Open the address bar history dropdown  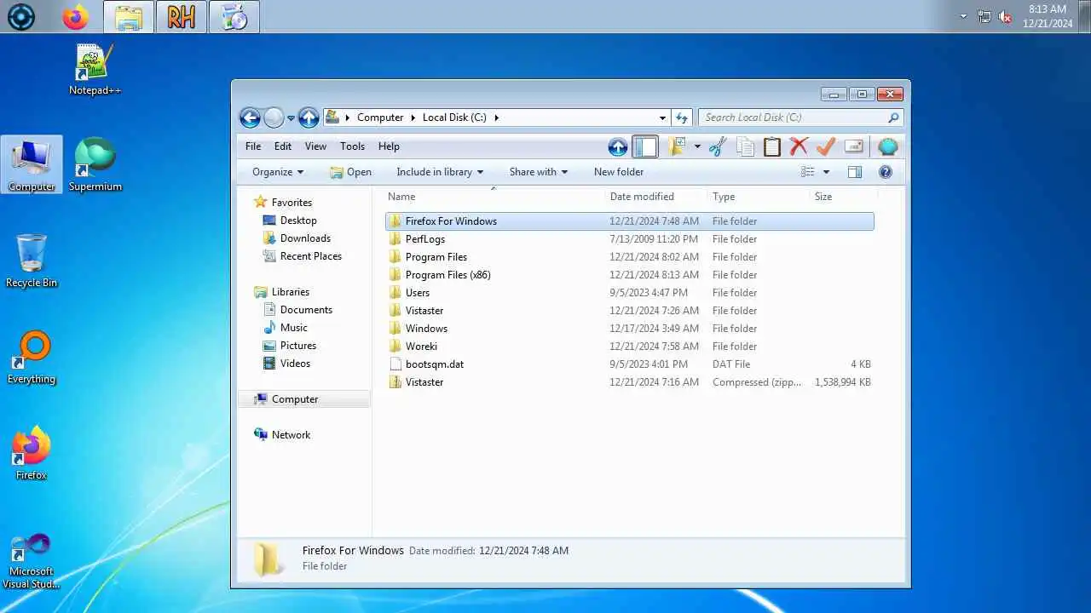click(662, 117)
